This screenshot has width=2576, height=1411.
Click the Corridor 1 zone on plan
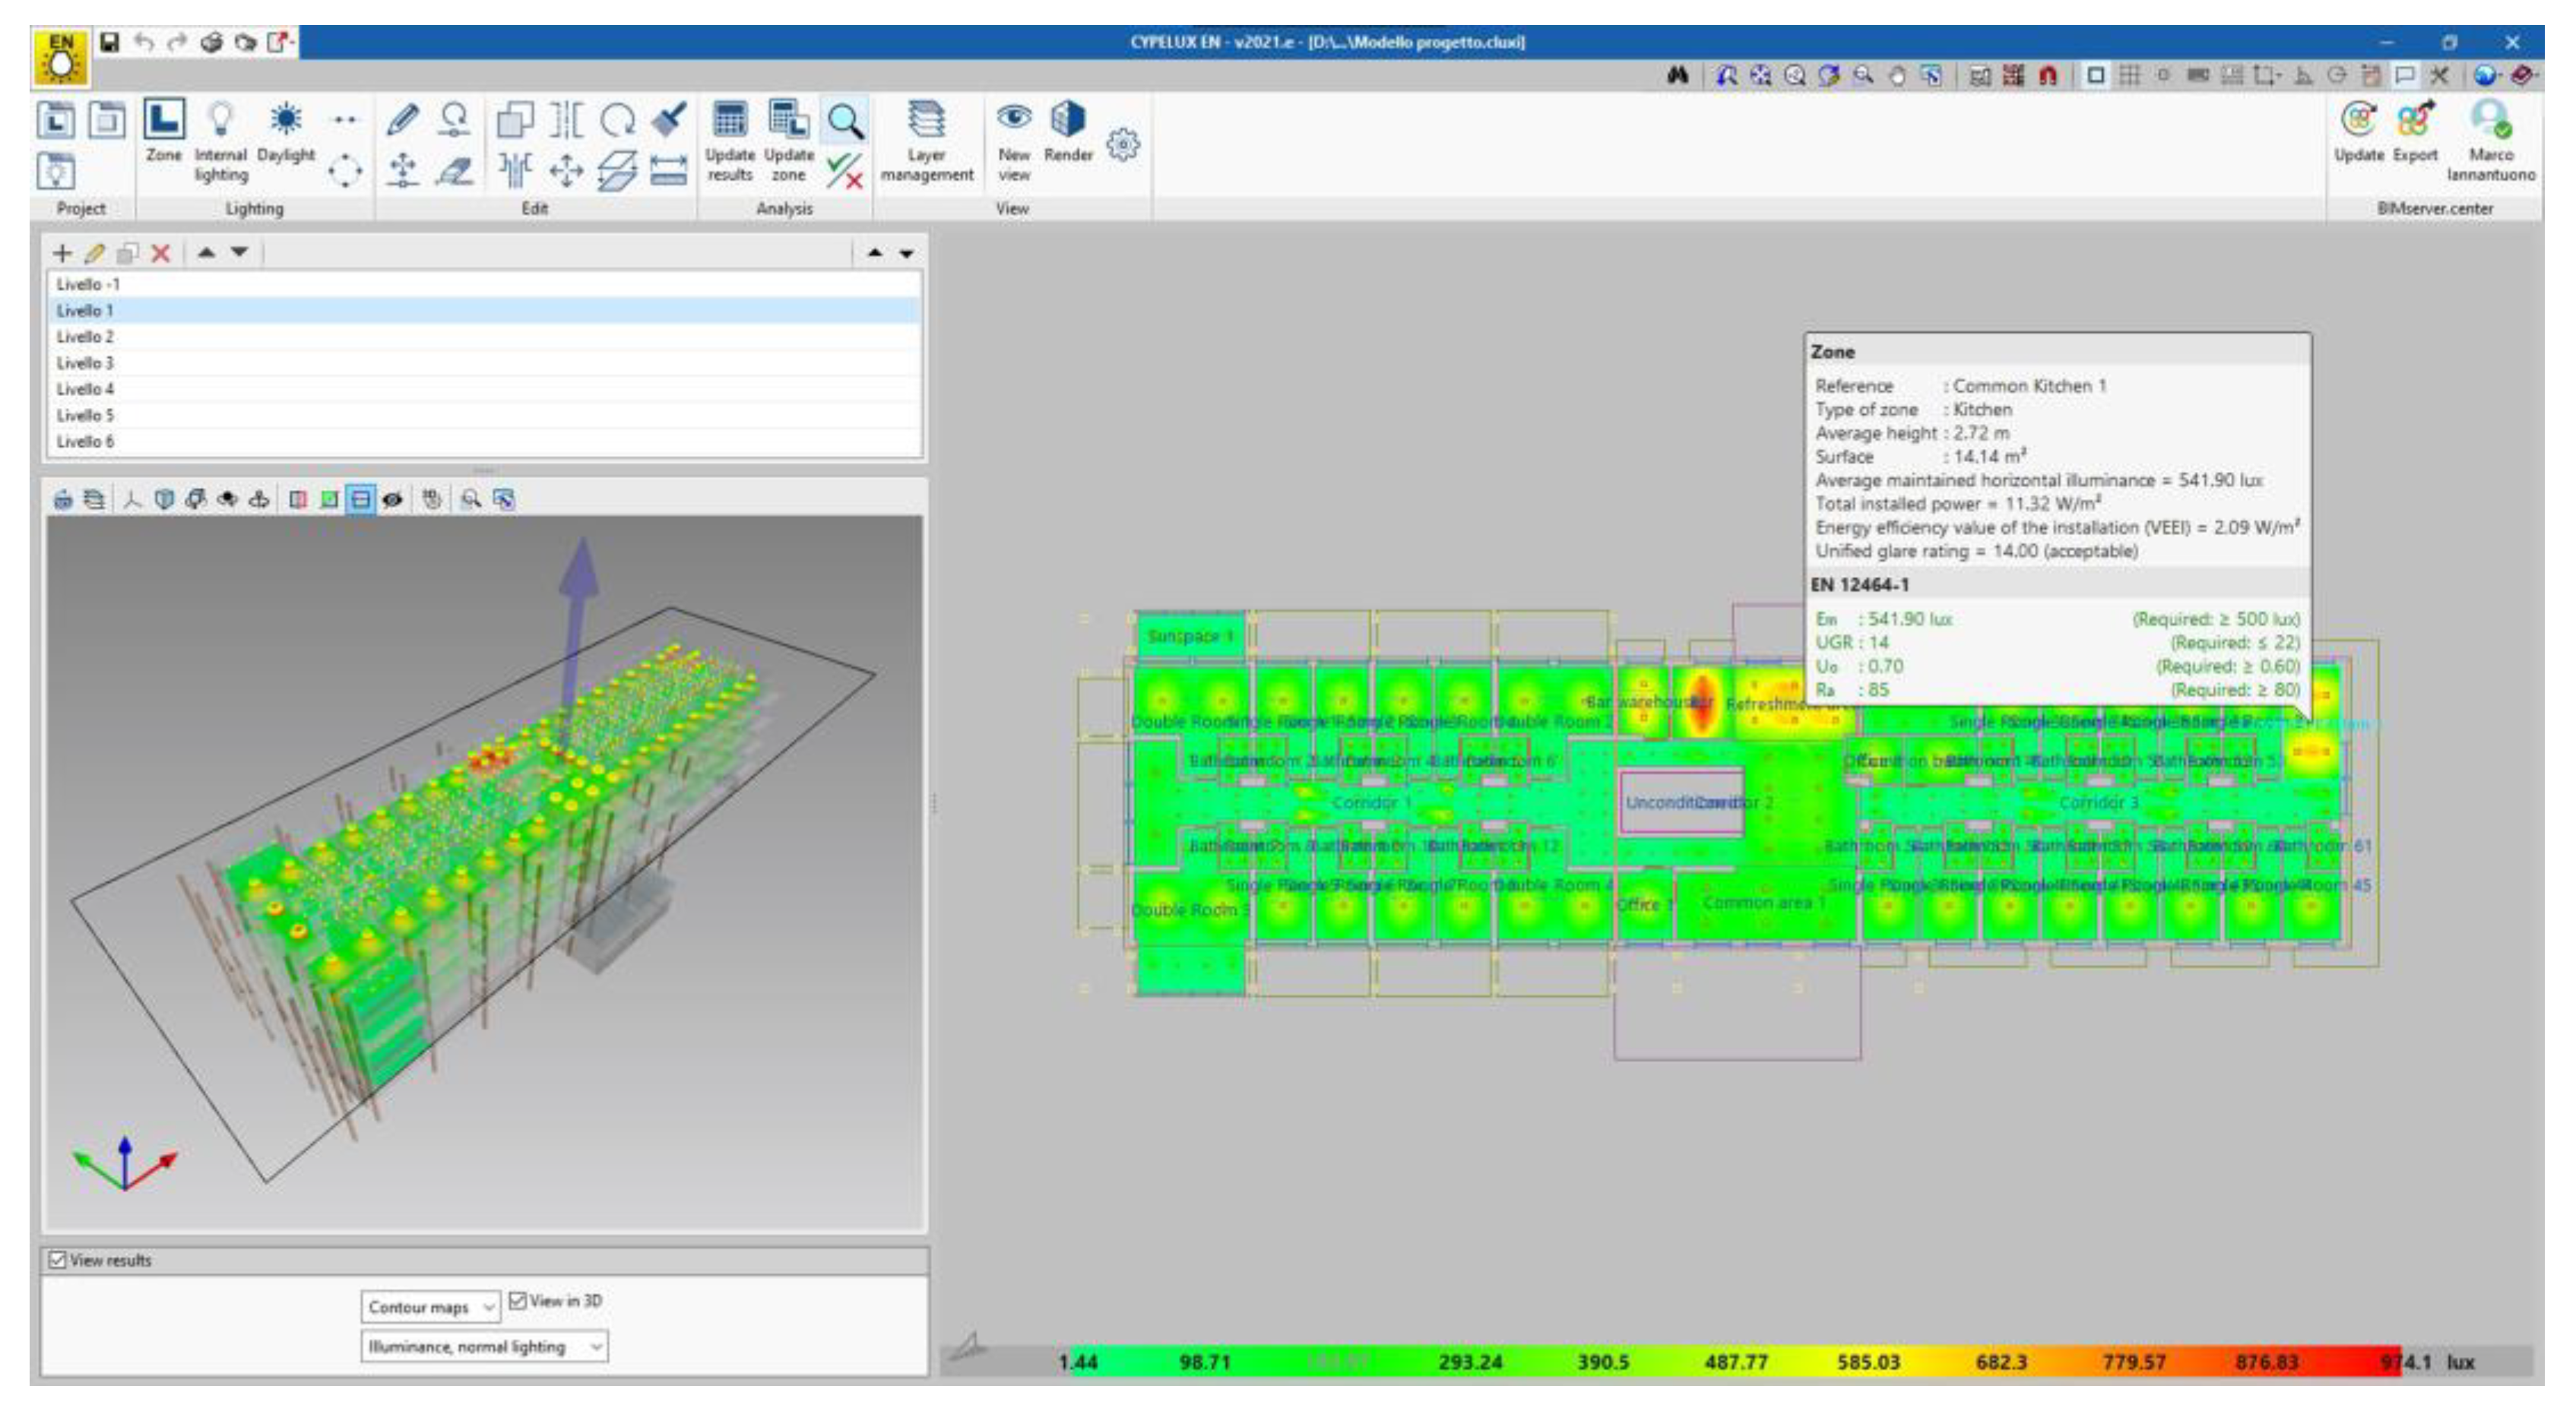1371,802
